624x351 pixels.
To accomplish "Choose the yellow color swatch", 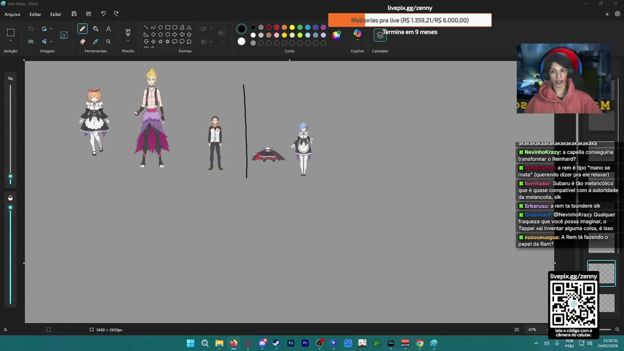I will click(x=292, y=27).
